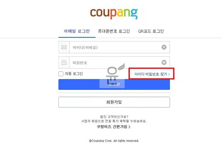
Task: Click the Coupang Corp. copyright text
Action: [114, 141]
